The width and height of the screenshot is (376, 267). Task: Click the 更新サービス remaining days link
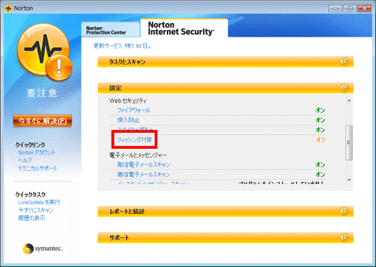pyautogui.click(x=123, y=46)
